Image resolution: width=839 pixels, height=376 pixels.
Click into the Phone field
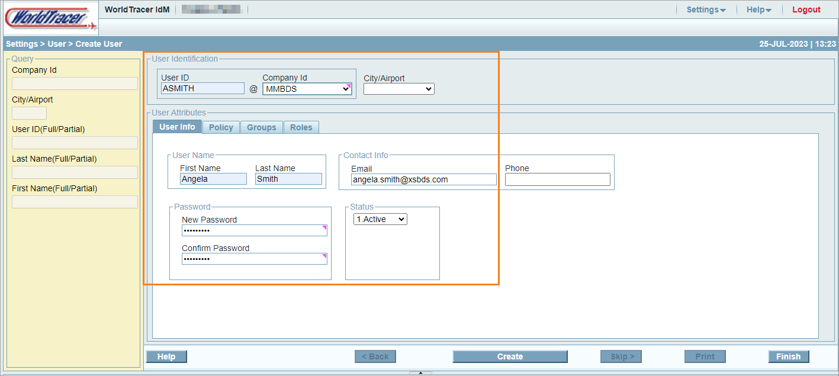click(x=557, y=179)
